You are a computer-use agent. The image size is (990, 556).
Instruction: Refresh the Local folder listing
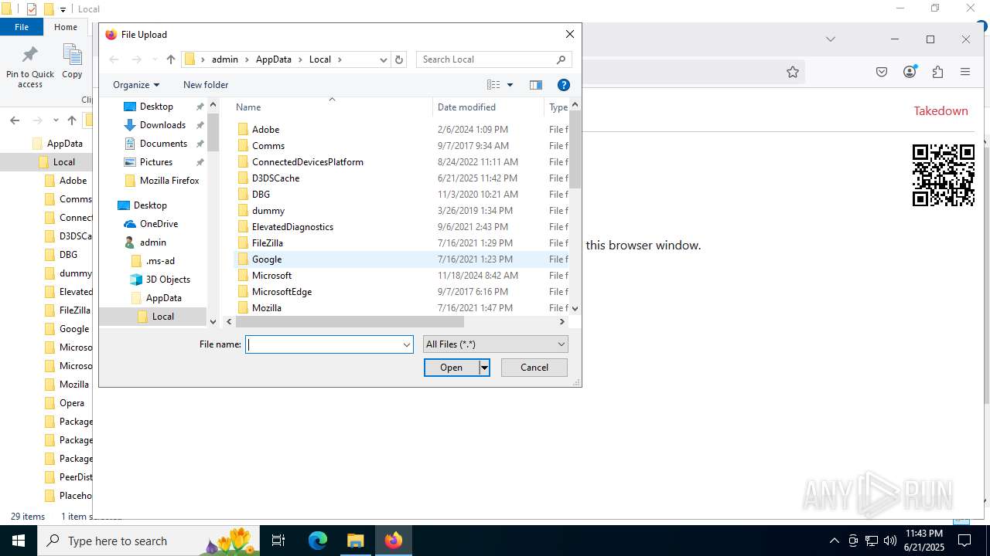coord(399,59)
